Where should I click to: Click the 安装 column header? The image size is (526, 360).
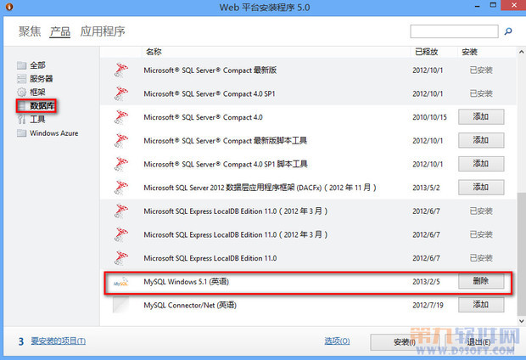470,52
